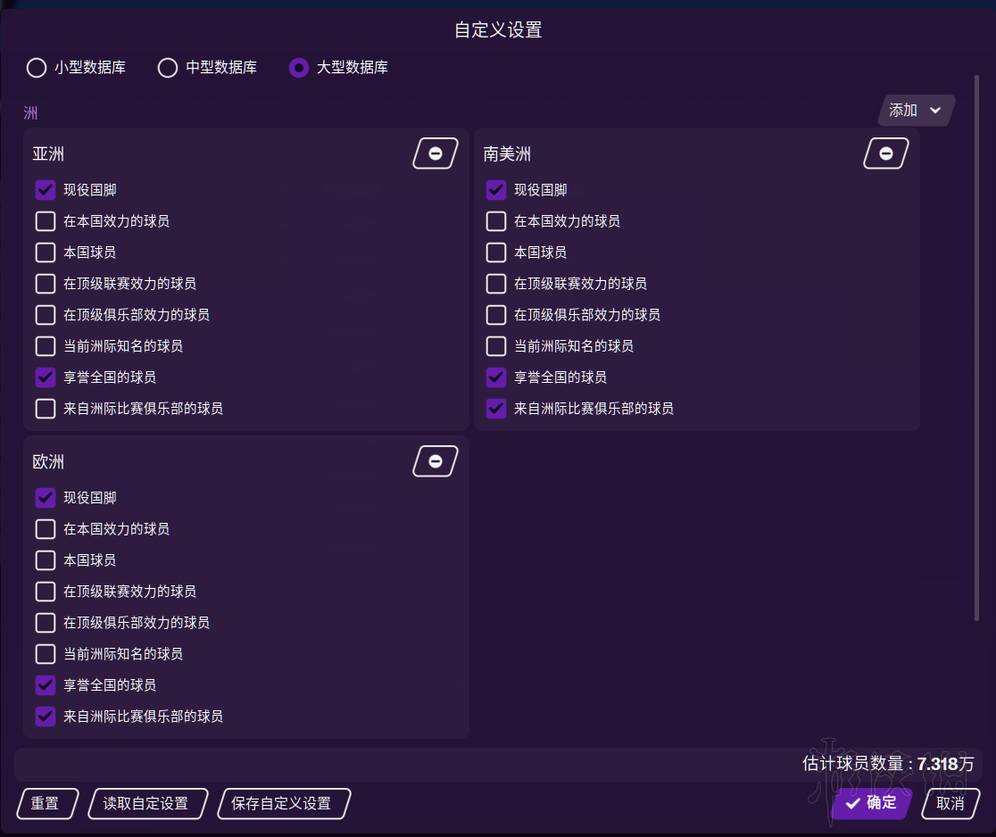Click the 重置 button
Viewport: 996px width, 837px height.
46,803
